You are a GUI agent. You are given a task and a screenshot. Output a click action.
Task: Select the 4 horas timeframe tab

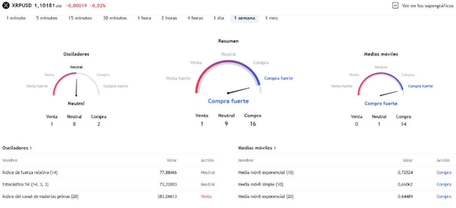pyautogui.click(x=195, y=18)
